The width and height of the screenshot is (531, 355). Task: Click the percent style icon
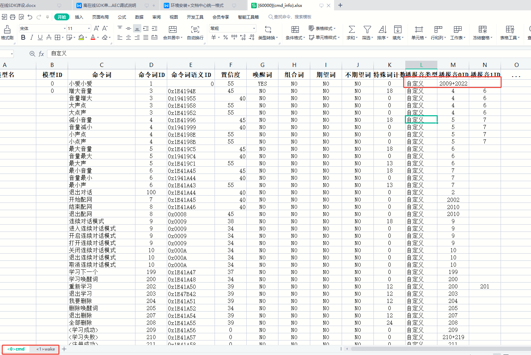[x=225, y=38]
